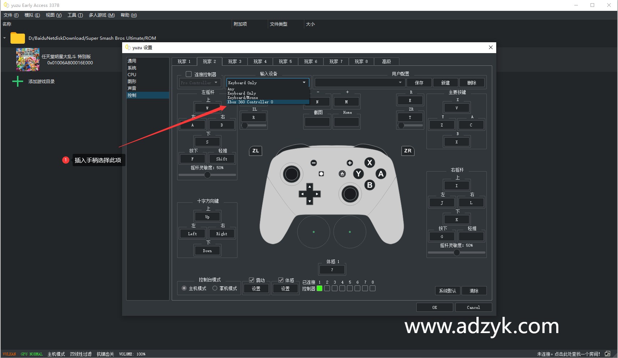Click the ZL icon beside the controller image
This screenshot has height=358, width=618.
click(256, 151)
